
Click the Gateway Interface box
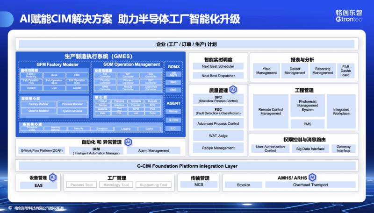(x=344, y=149)
